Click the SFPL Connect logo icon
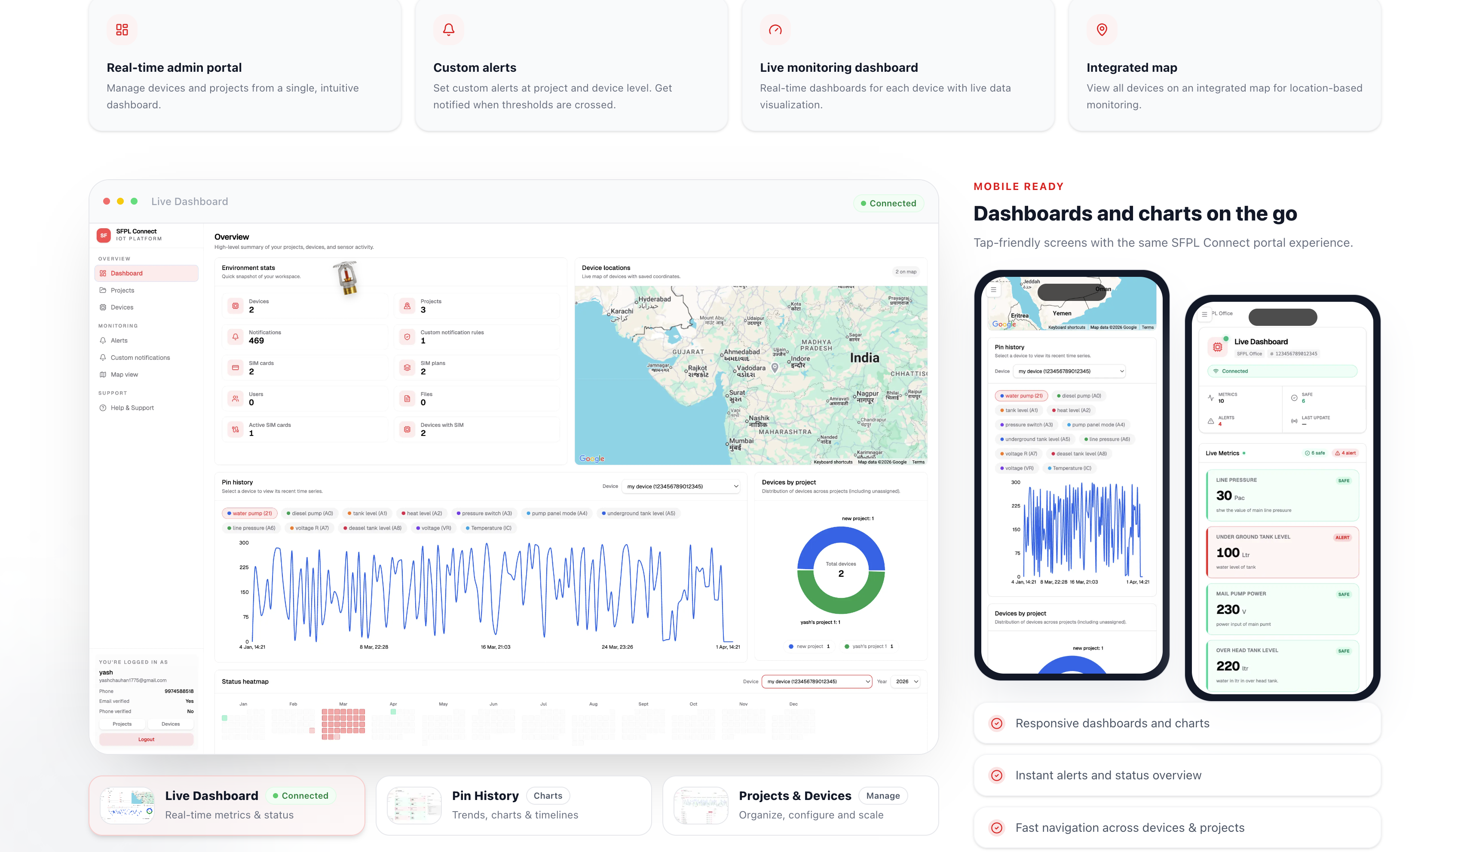 coord(104,235)
